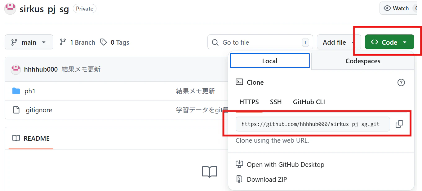Click the ph1 folder icon

pyautogui.click(x=16, y=91)
